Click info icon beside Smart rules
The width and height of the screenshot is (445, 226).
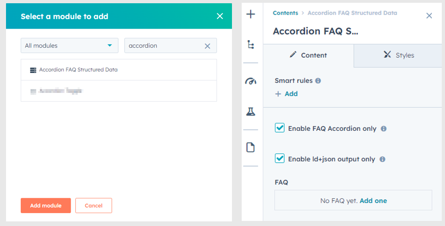[x=318, y=80]
